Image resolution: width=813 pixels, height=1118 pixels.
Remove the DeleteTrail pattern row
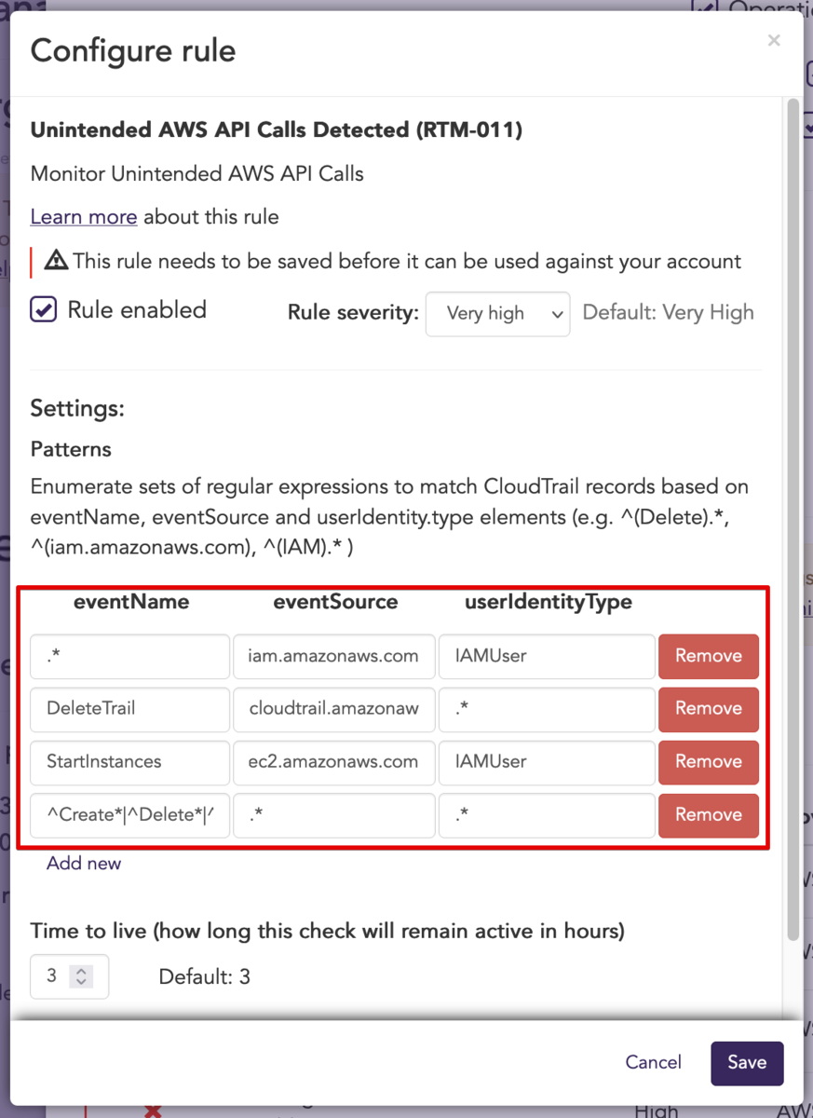709,709
